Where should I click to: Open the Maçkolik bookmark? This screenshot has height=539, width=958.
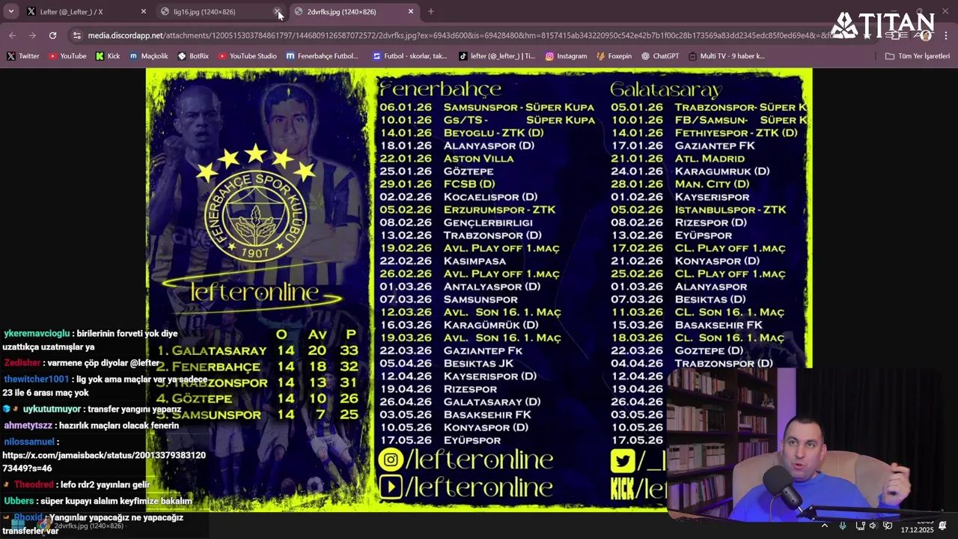pos(148,56)
